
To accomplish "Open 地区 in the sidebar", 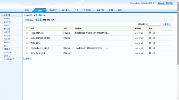I will pos(5,46).
